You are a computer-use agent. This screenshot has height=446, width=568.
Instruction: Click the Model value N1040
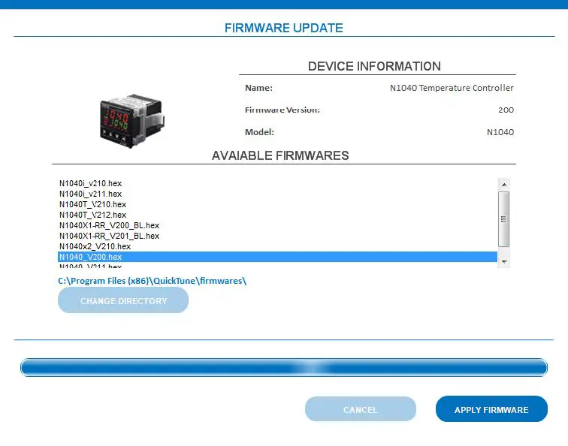[500, 132]
